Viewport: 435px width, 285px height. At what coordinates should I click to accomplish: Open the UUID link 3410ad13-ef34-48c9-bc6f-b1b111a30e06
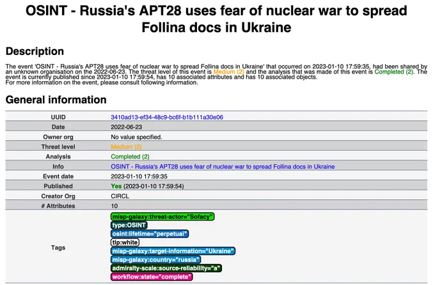click(x=167, y=118)
